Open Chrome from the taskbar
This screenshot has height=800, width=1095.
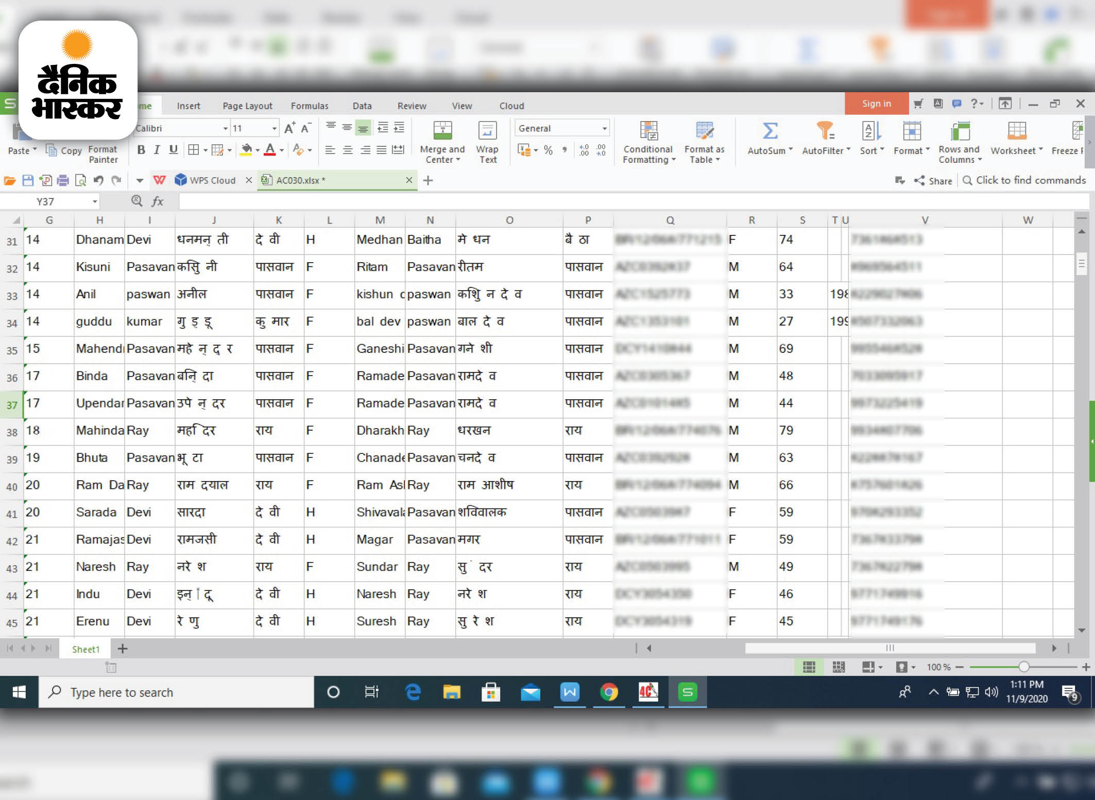[609, 692]
